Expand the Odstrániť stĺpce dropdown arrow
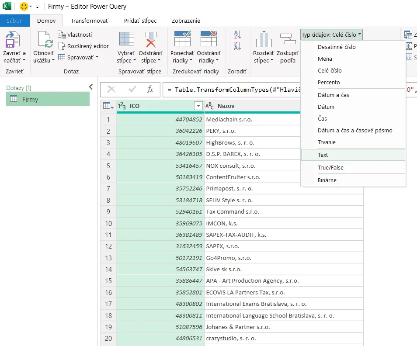 [x=159, y=60]
